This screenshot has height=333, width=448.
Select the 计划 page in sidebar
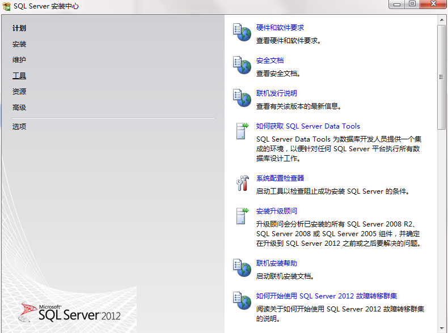pyautogui.click(x=19, y=28)
